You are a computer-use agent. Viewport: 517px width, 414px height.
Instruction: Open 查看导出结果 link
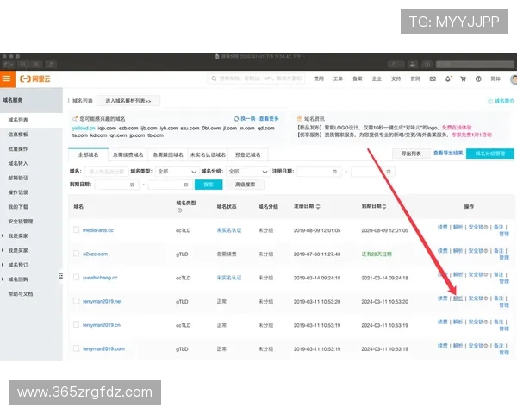point(448,153)
